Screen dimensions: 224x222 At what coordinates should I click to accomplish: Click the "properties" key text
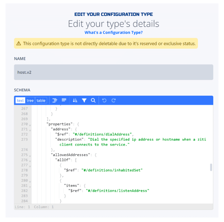click(x=59, y=124)
